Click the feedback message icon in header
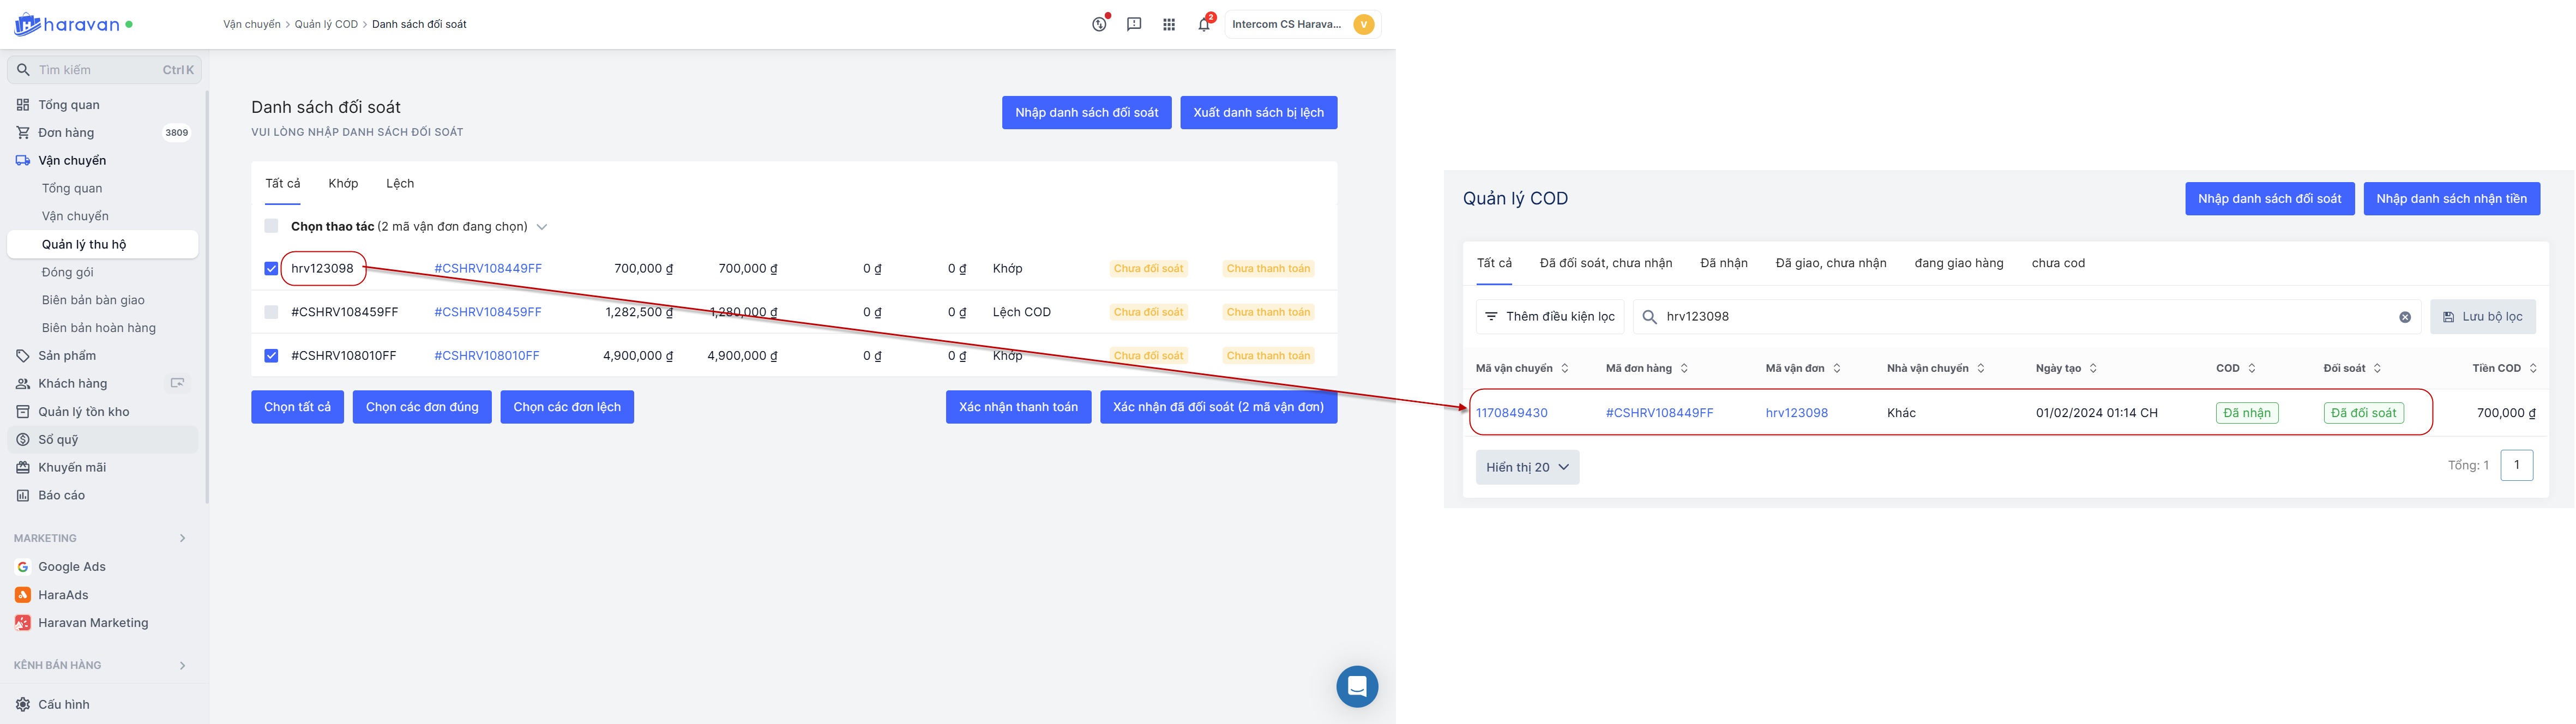2576x724 pixels. pyautogui.click(x=1134, y=24)
